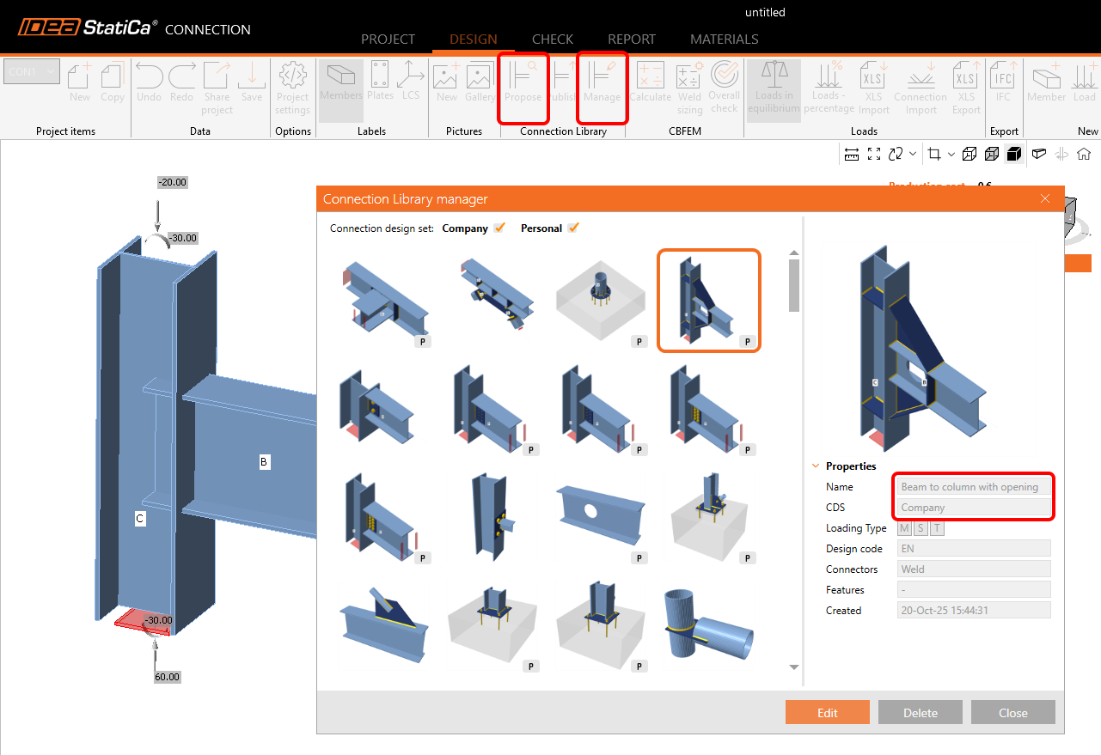Toggle Plates labels in the ribbon
Viewport: 1101px width, 755px height.
click(x=380, y=83)
